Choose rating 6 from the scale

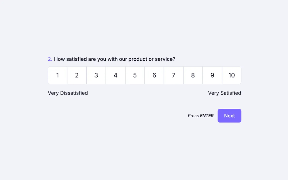pyautogui.click(x=154, y=75)
